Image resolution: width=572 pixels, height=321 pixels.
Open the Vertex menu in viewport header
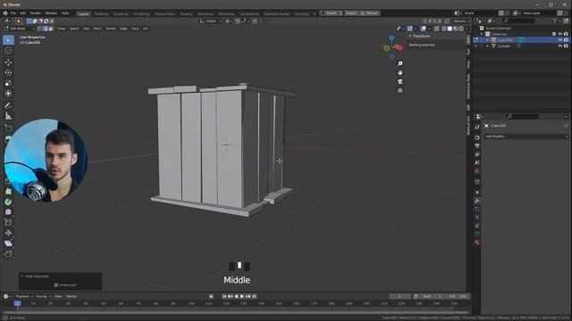tap(111, 29)
